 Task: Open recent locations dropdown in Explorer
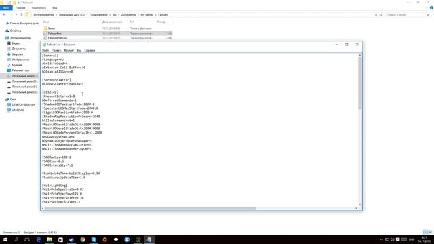(x=16, y=15)
